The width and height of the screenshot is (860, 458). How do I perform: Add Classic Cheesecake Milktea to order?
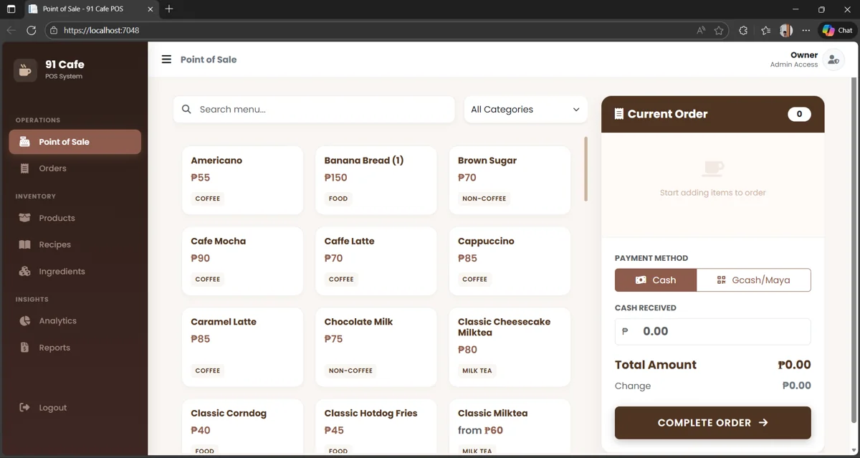click(x=510, y=347)
